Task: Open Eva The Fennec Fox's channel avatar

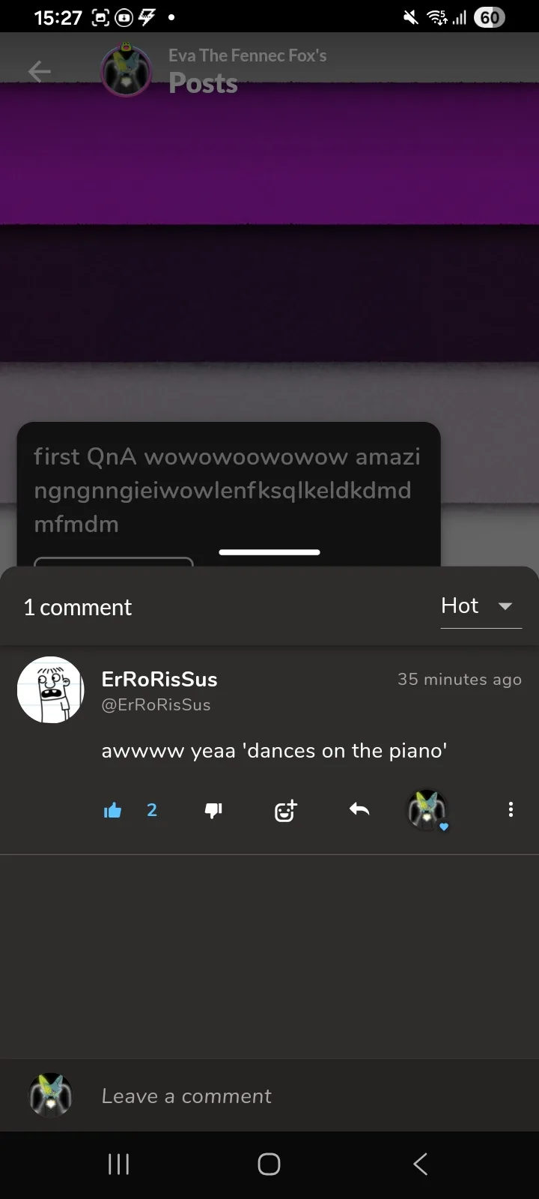Action: [126, 71]
